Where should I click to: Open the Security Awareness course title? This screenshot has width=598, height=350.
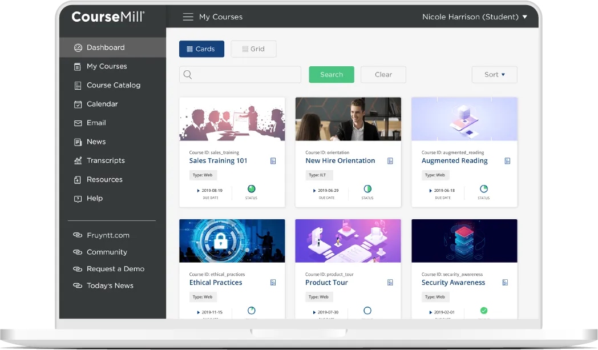pyautogui.click(x=453, y=283)
